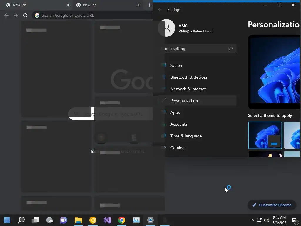Click Customize Chrome button
This screenshot has width=301, height=226.
click(272, 205)
